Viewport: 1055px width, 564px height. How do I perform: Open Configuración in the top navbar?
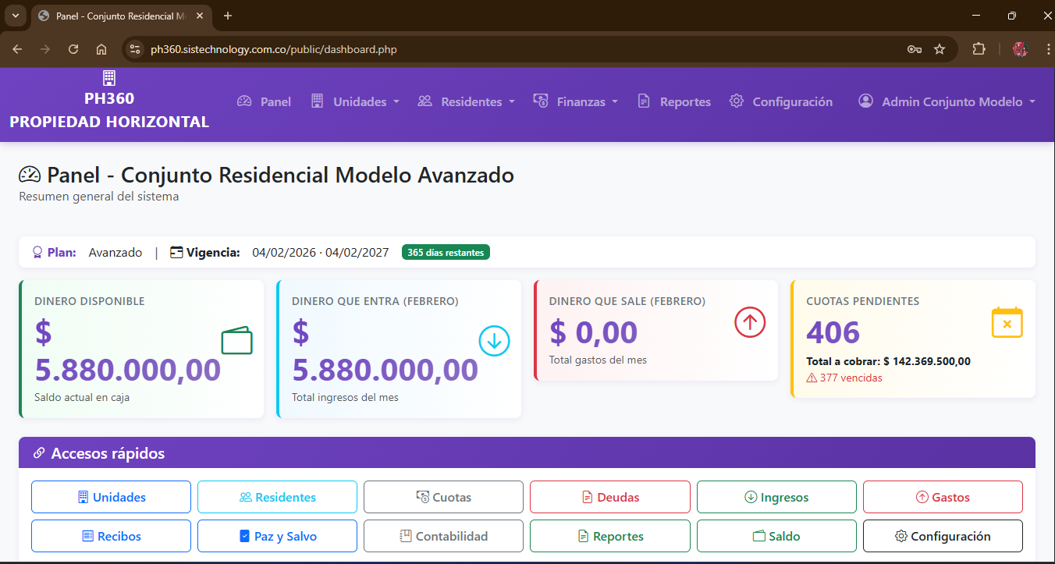pyautogui.click(x=781, y=101)
